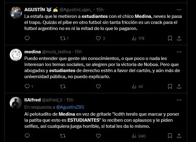Retweet medina's tweet about Noboa
This screenshot has height=142, width=196.
pos(63,87)
